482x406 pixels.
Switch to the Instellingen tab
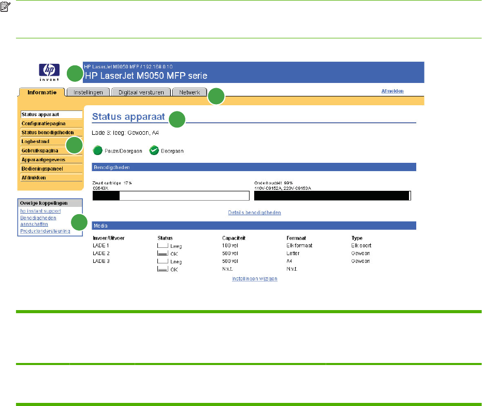coord(88,92)
